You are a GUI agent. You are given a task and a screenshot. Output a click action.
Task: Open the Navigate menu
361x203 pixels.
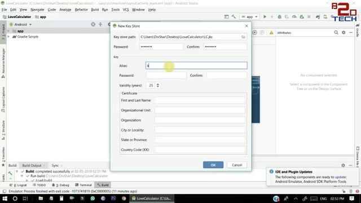point(37,10)
